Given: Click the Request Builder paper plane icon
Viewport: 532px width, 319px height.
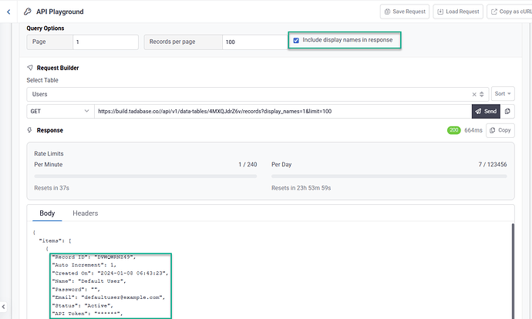Looking at the screenshot, I should coord(30,68).
